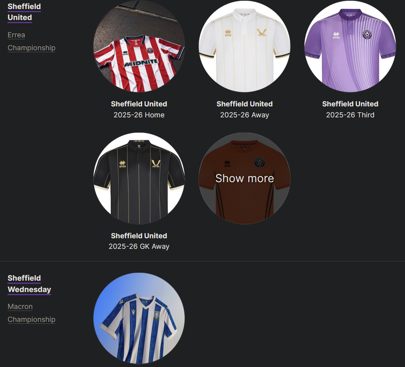This screenshot has height=367, width=405.
Task: View the black 2025-26 GK Away kit image
Action: coord(139,178)
